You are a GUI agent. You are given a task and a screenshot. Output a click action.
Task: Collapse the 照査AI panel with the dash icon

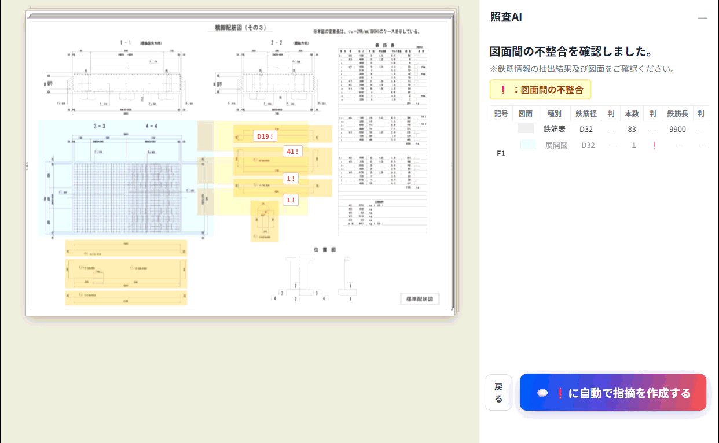pyautogui.click(x=702, y=17)
